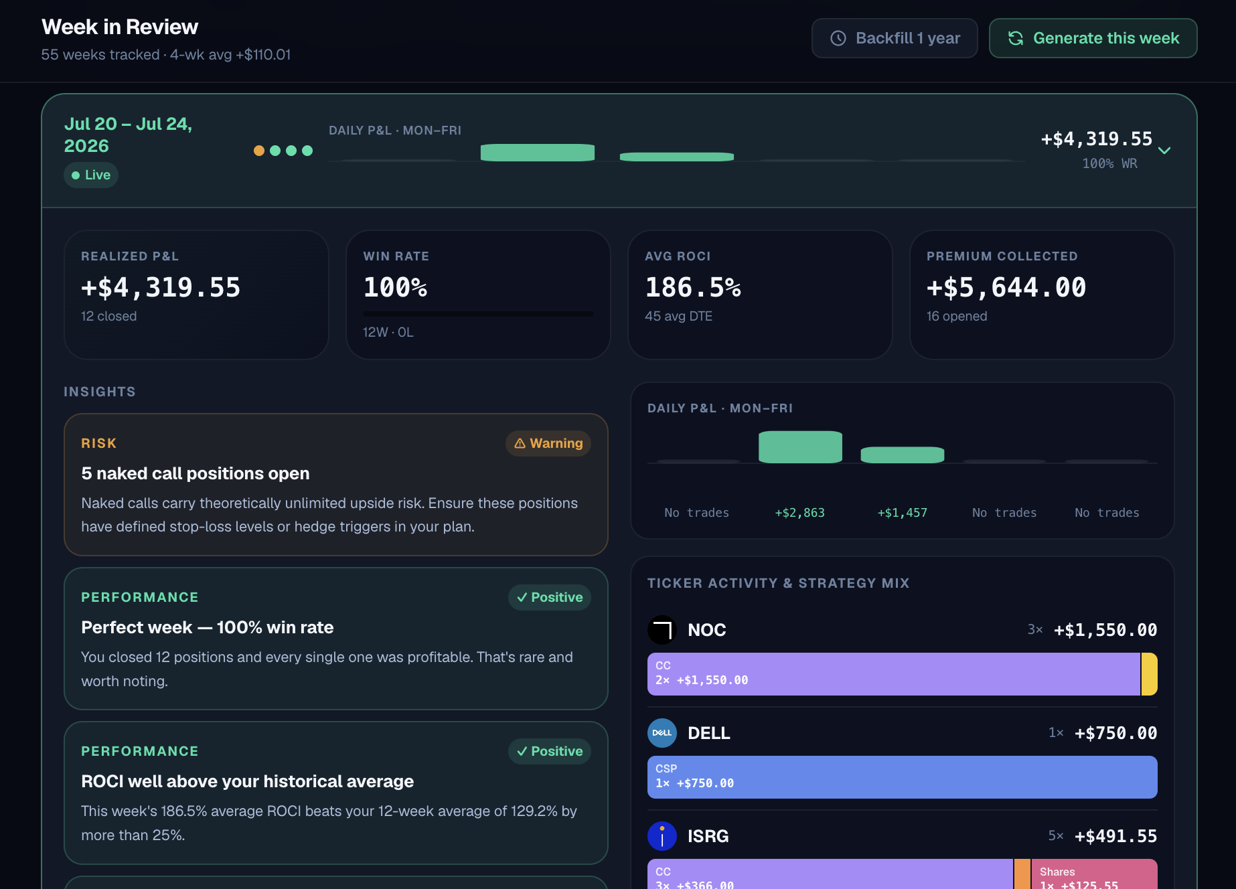Click the +$2,863 daily P&L bar in chart
This screenshot has width=1236, height=889.
(800, 447)
